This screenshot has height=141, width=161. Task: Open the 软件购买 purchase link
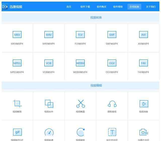pos(102,7)
